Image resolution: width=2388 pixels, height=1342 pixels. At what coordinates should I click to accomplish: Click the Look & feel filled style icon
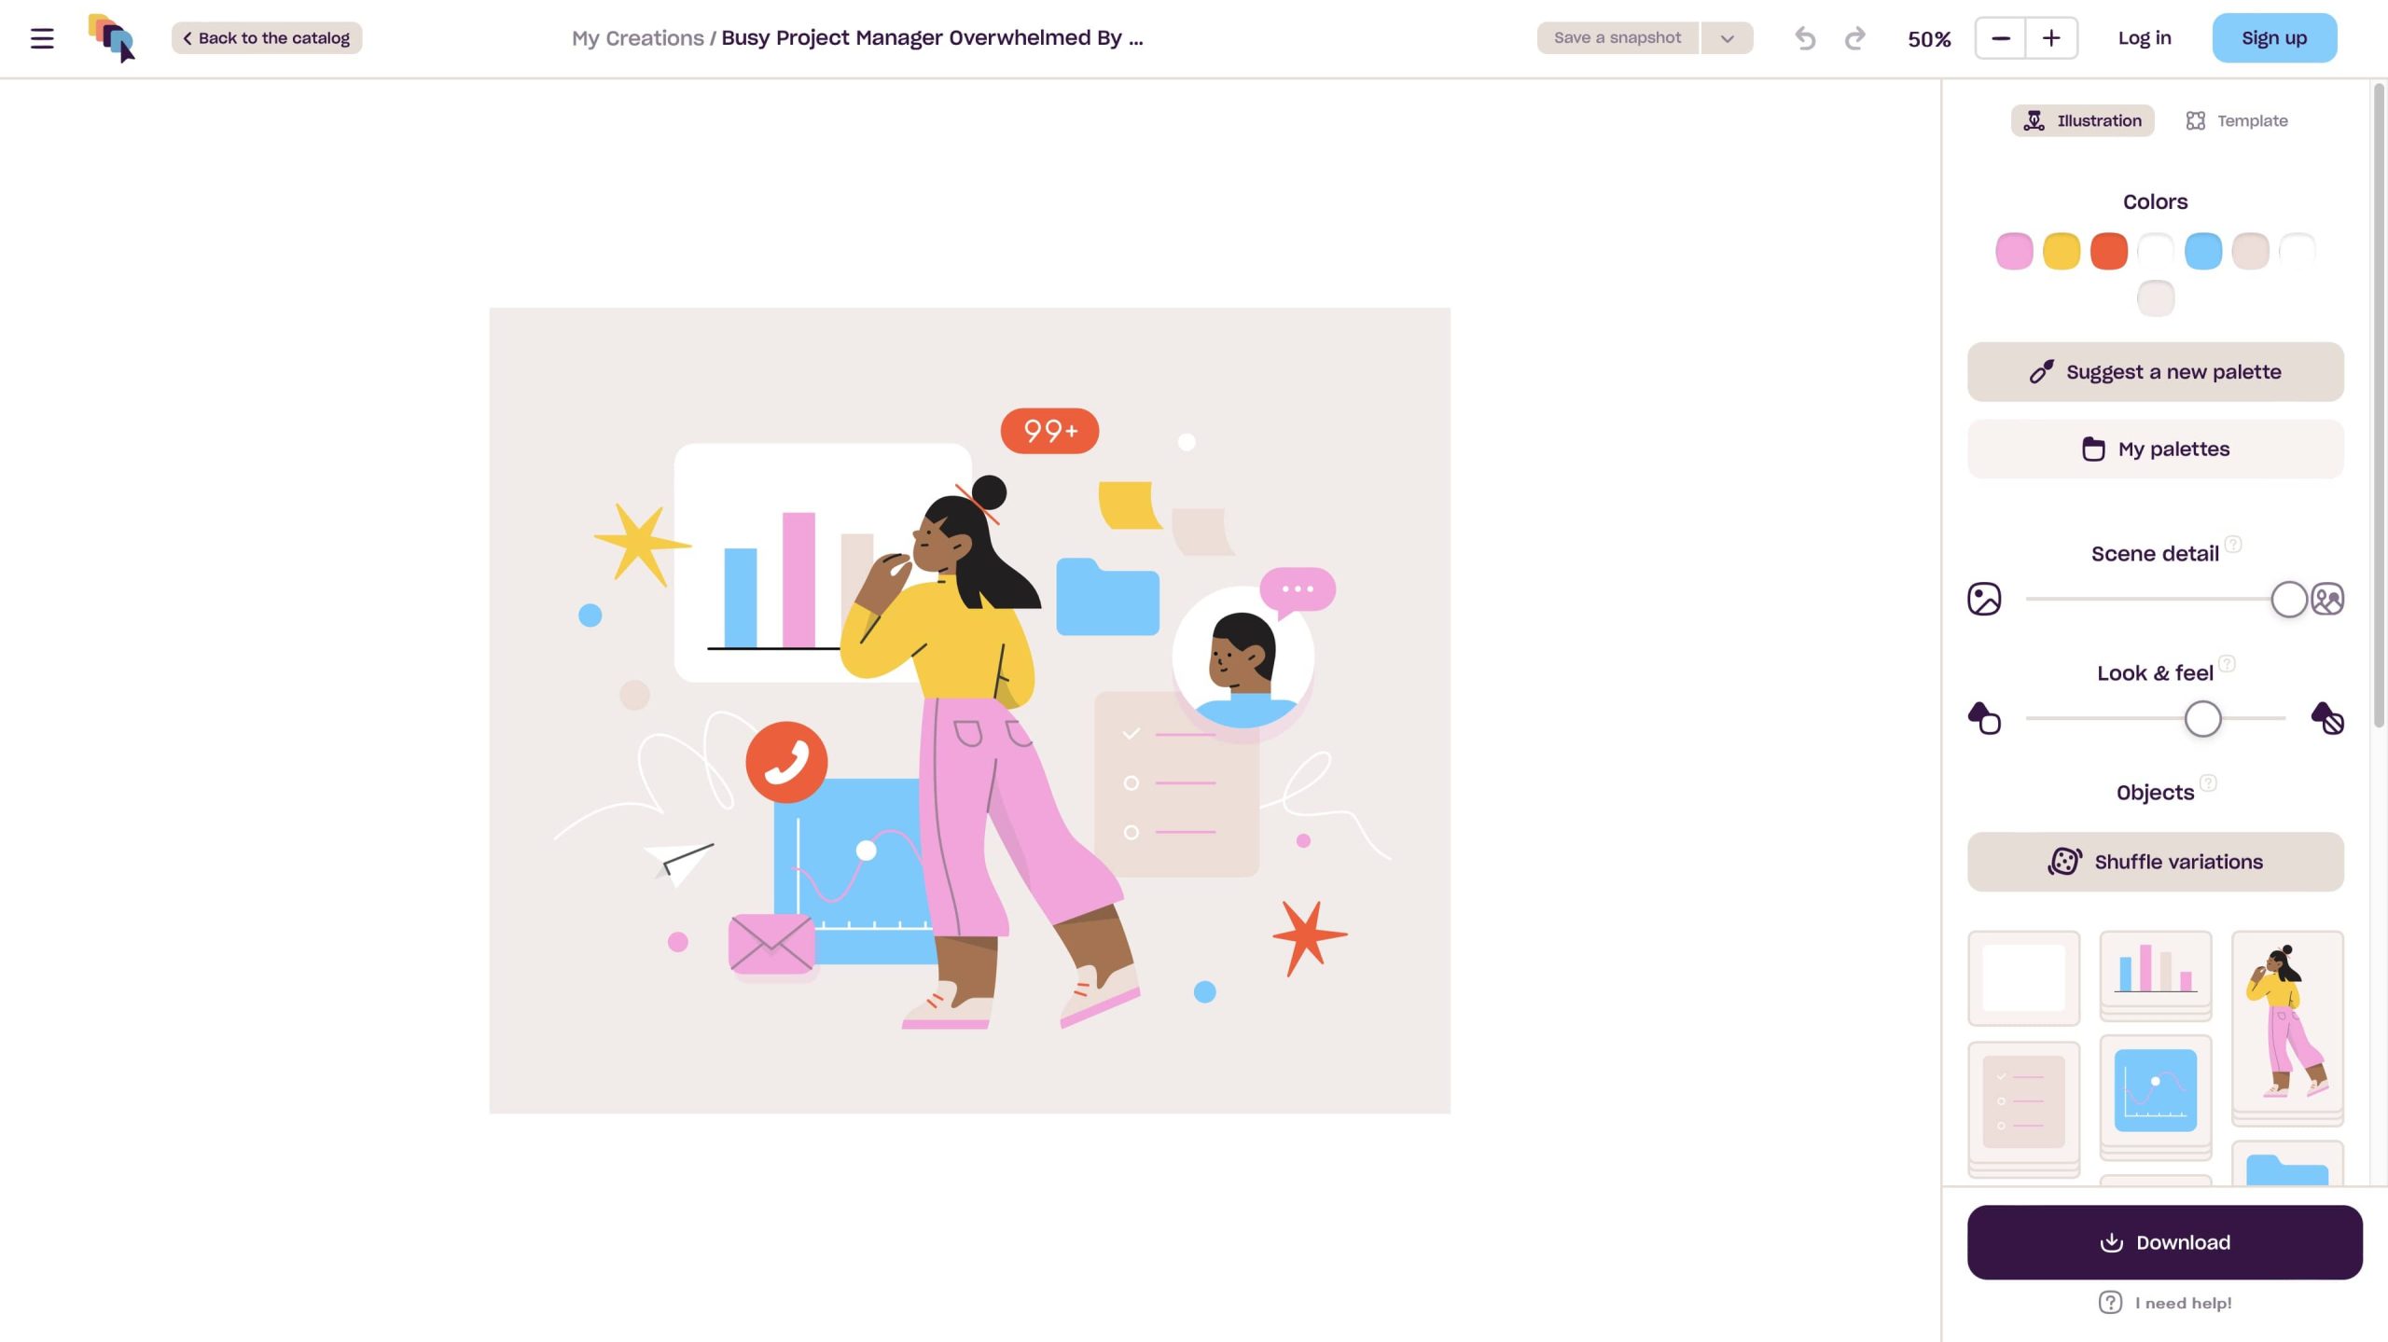pos(2327,718)
